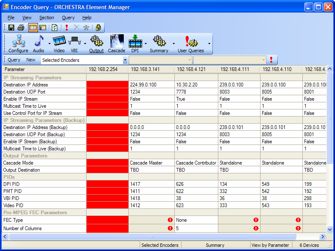The width and height of the screenshot is (335, 251).
Task: Toggle the view-by-device grid button
Action: pos(43,27)
